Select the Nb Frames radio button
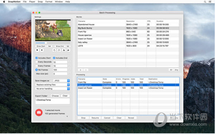The width and height of the screenshot is (215, 134). [x=37, y=70]
